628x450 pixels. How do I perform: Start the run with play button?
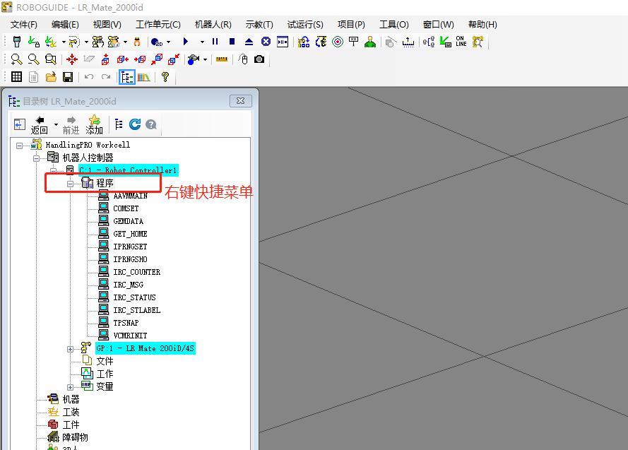pos(186,41)
